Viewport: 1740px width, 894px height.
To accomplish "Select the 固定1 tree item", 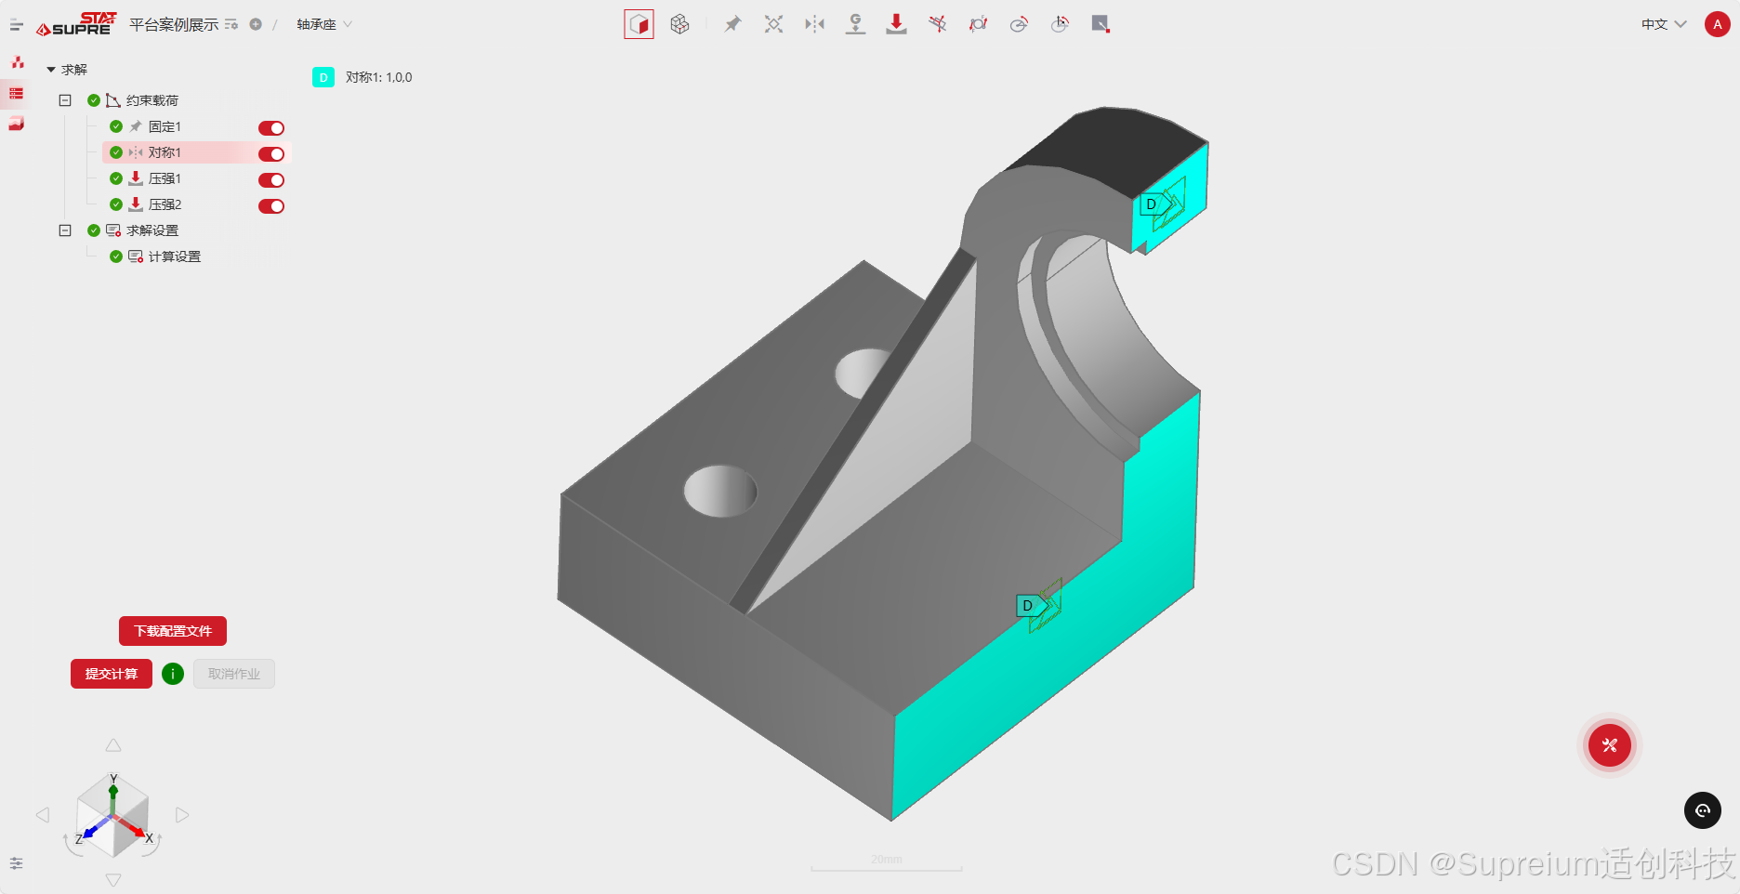I will click(165, 126).
